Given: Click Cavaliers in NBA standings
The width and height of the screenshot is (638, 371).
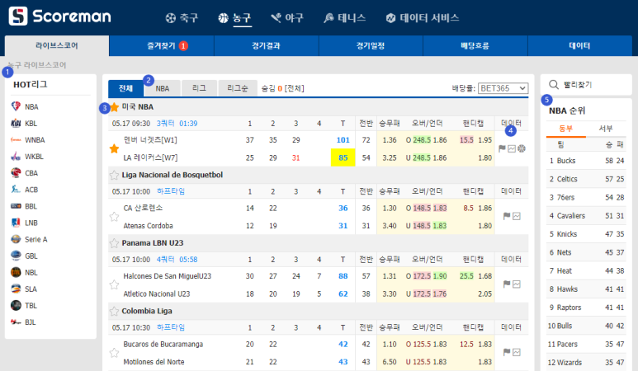Looking at the screenshot, I should click(571, 216).
